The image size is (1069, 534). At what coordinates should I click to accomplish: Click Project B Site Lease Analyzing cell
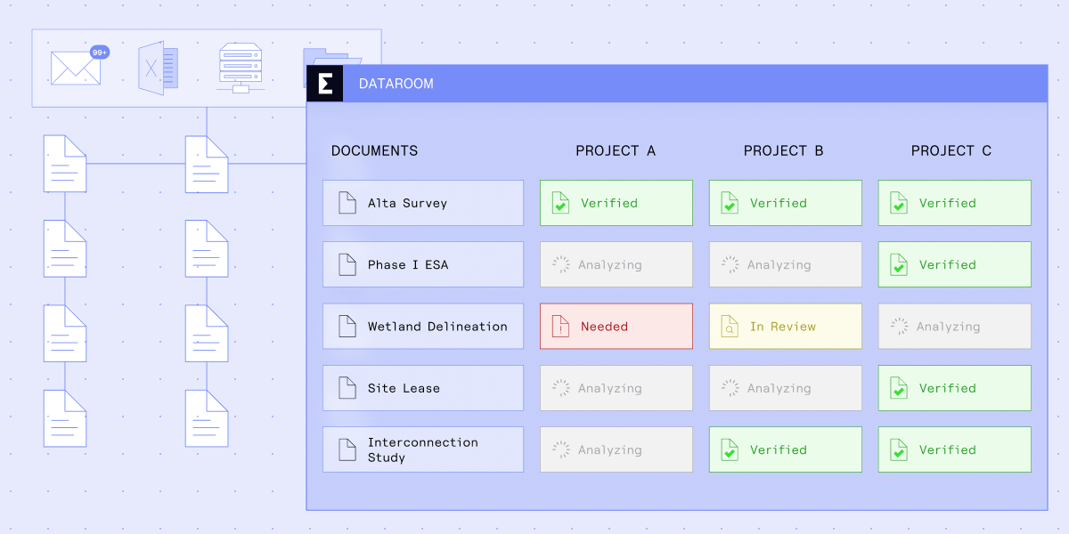pyautogui.click(x=786, y=388)
